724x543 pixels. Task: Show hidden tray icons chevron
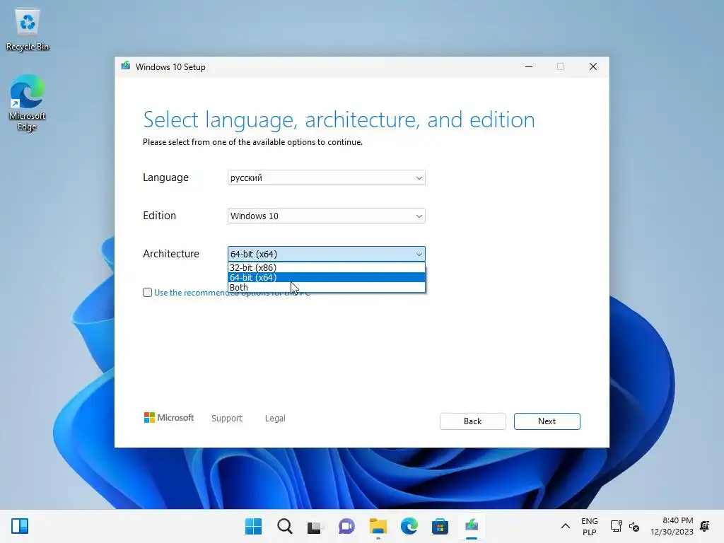[565, 526]
